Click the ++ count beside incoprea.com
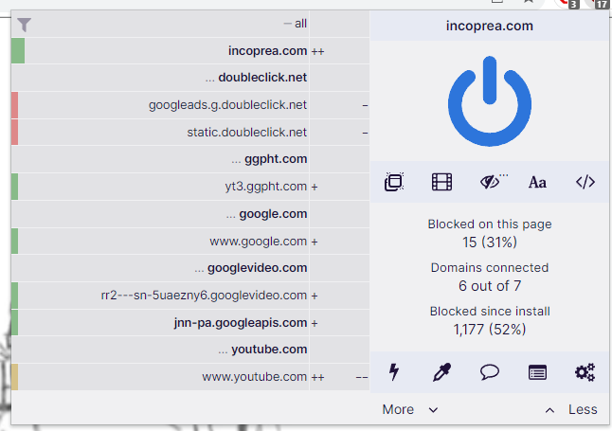The width and height of the screenshot is (612, 431). 317,51
